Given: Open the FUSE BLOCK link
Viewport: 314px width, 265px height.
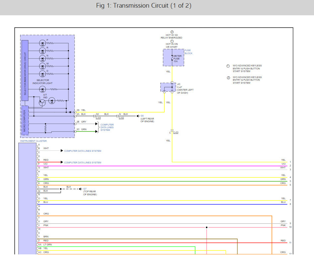Looking at the screenshot, I should click(x=188, y=52).
